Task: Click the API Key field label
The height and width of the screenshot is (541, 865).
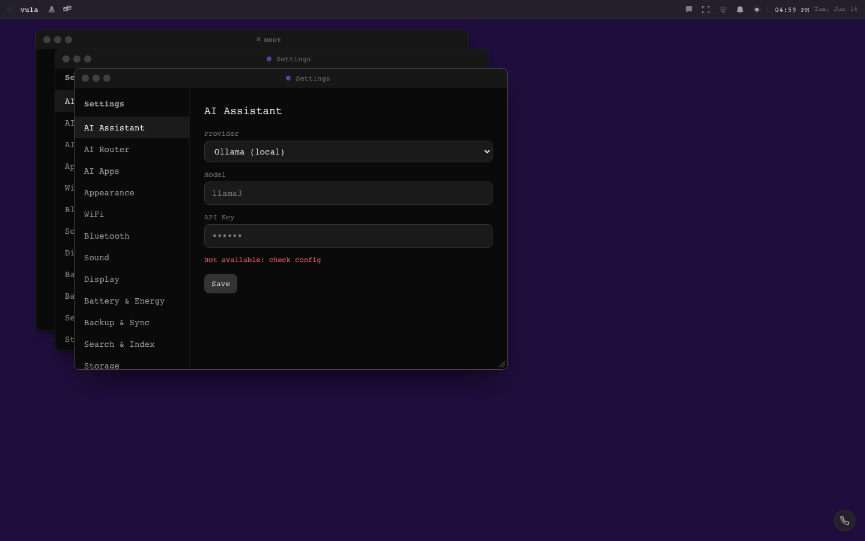Action: (x=219, y=217)
